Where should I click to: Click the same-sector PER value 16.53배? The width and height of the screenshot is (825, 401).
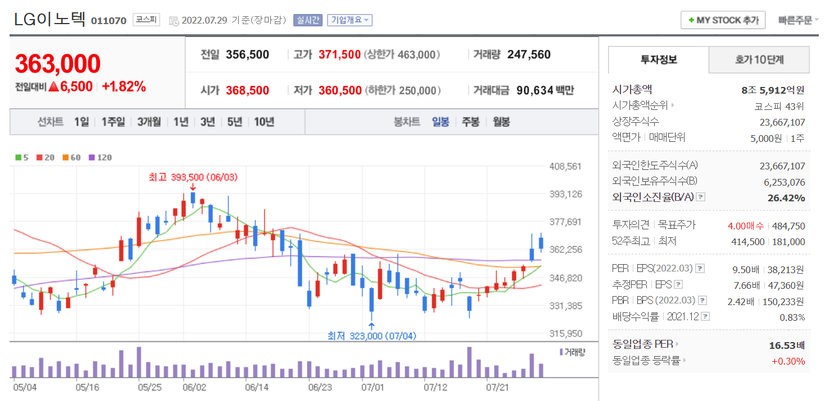[787, 345]
